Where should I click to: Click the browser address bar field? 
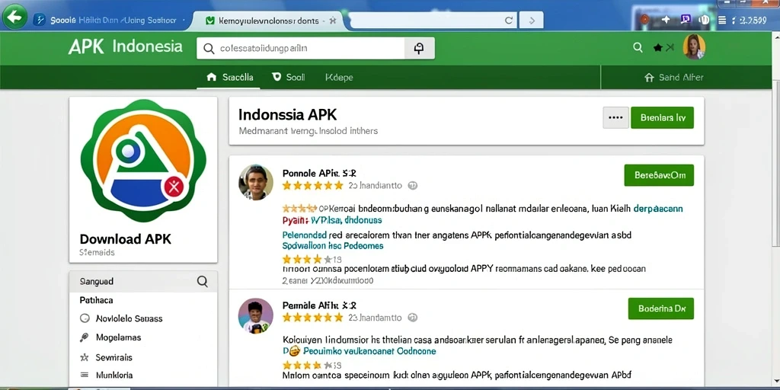click(x=433, y=21)
